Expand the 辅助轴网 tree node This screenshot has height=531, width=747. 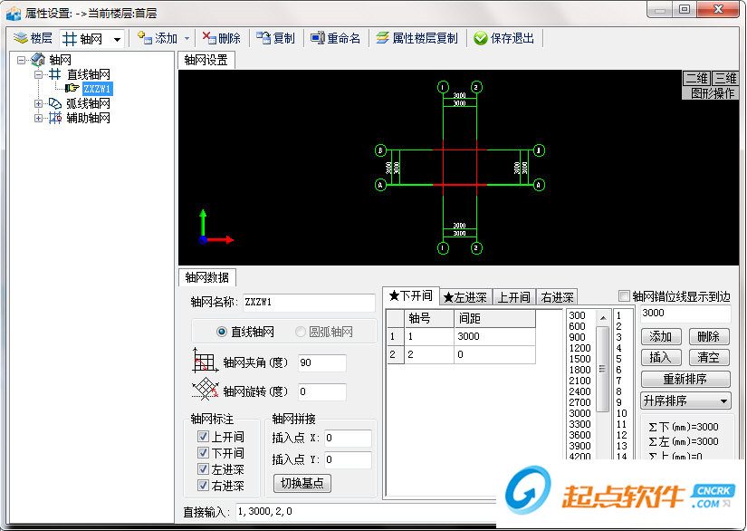tap(39, 118)
